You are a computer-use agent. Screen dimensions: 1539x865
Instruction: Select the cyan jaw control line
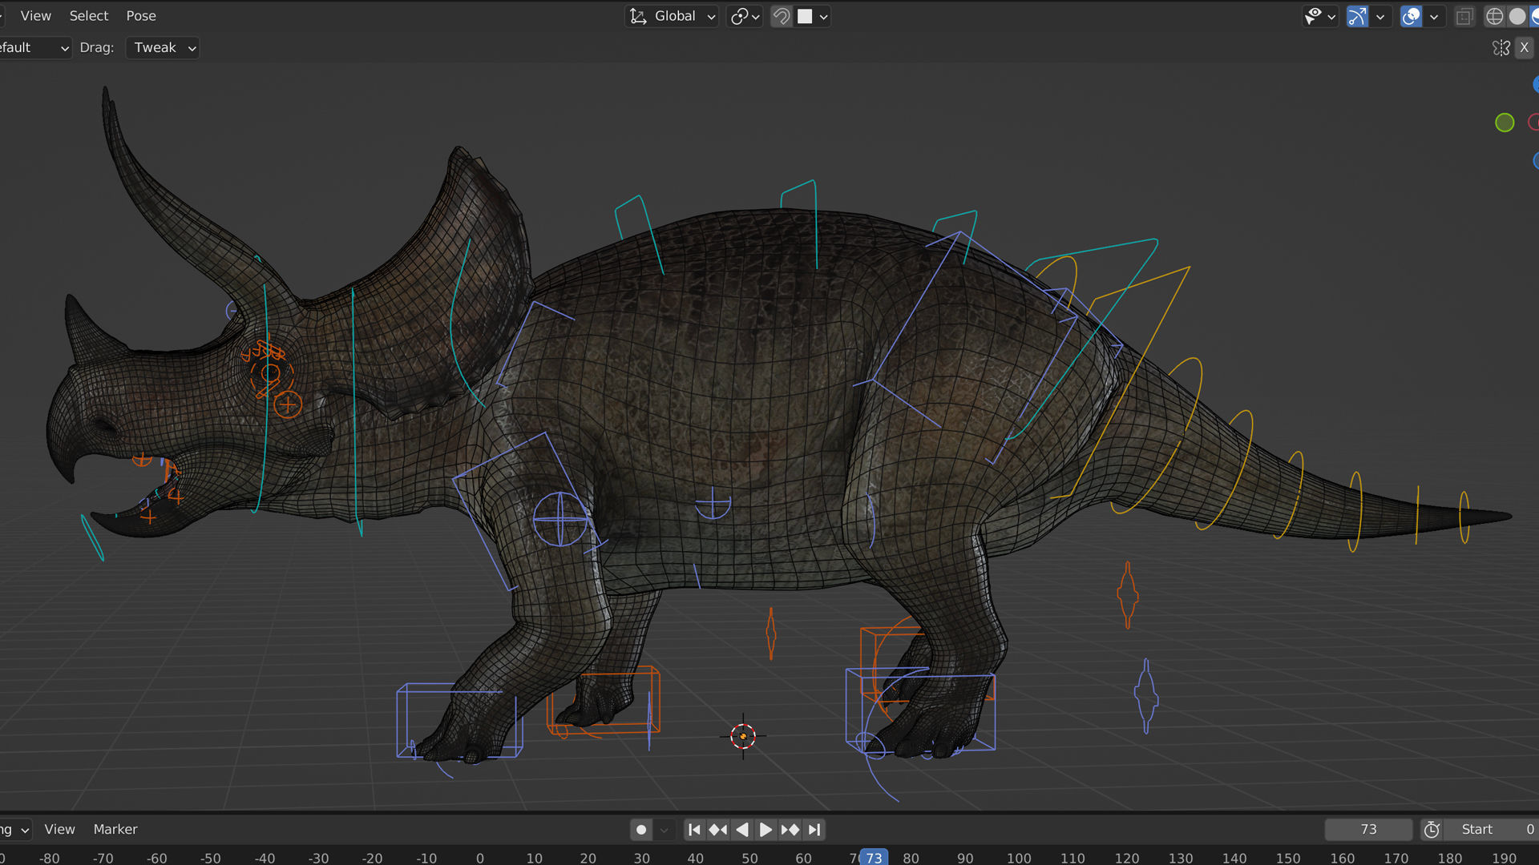coord(92,537)
